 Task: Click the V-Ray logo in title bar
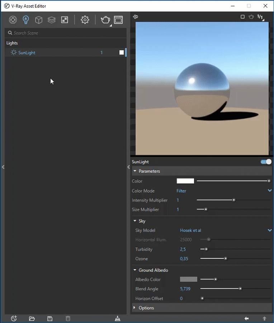click(7, 6)
